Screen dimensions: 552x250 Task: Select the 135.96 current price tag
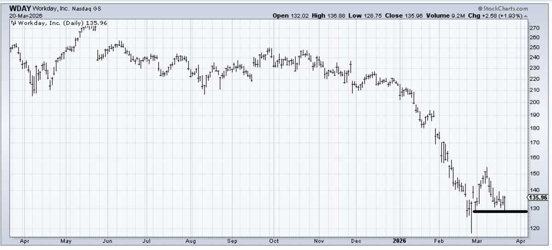539,198
